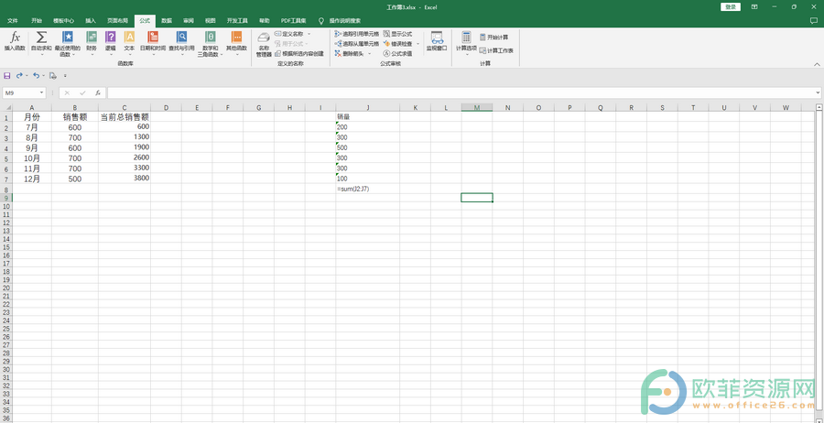Click Evaluate Formula (公式求值)

(398, 54)
